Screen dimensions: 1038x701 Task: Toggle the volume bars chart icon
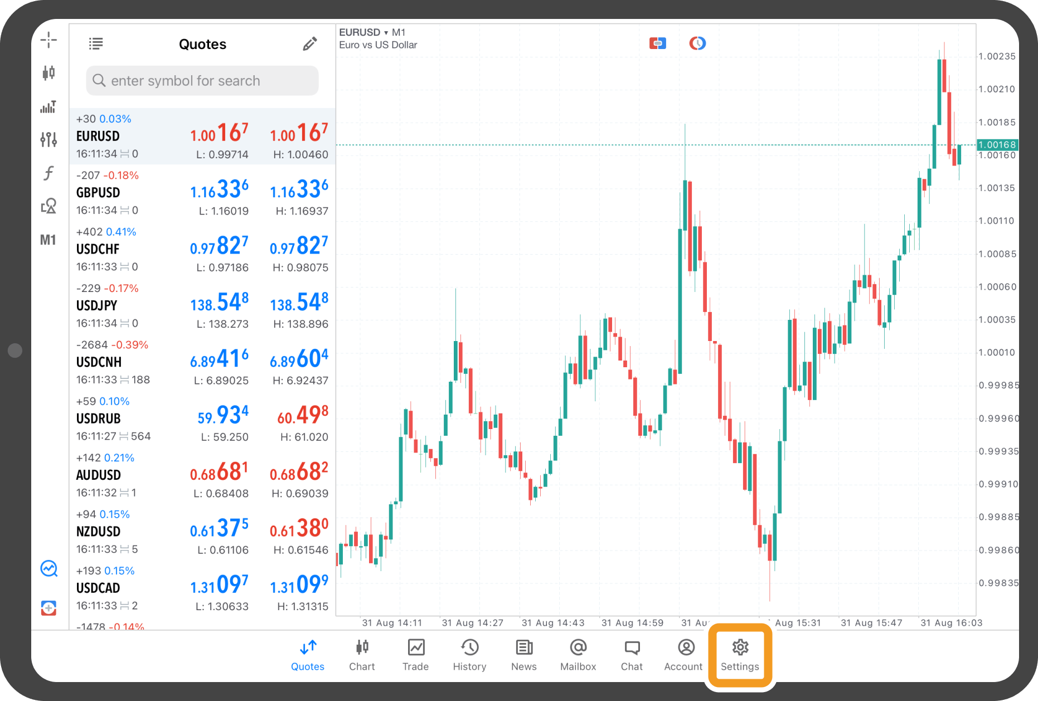pos(48,106)
